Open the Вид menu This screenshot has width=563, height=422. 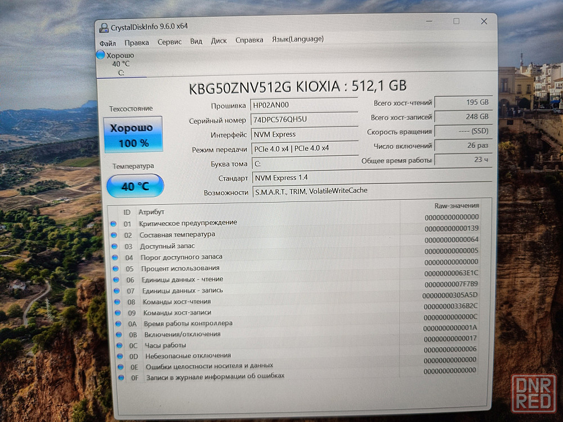(196, 41)
